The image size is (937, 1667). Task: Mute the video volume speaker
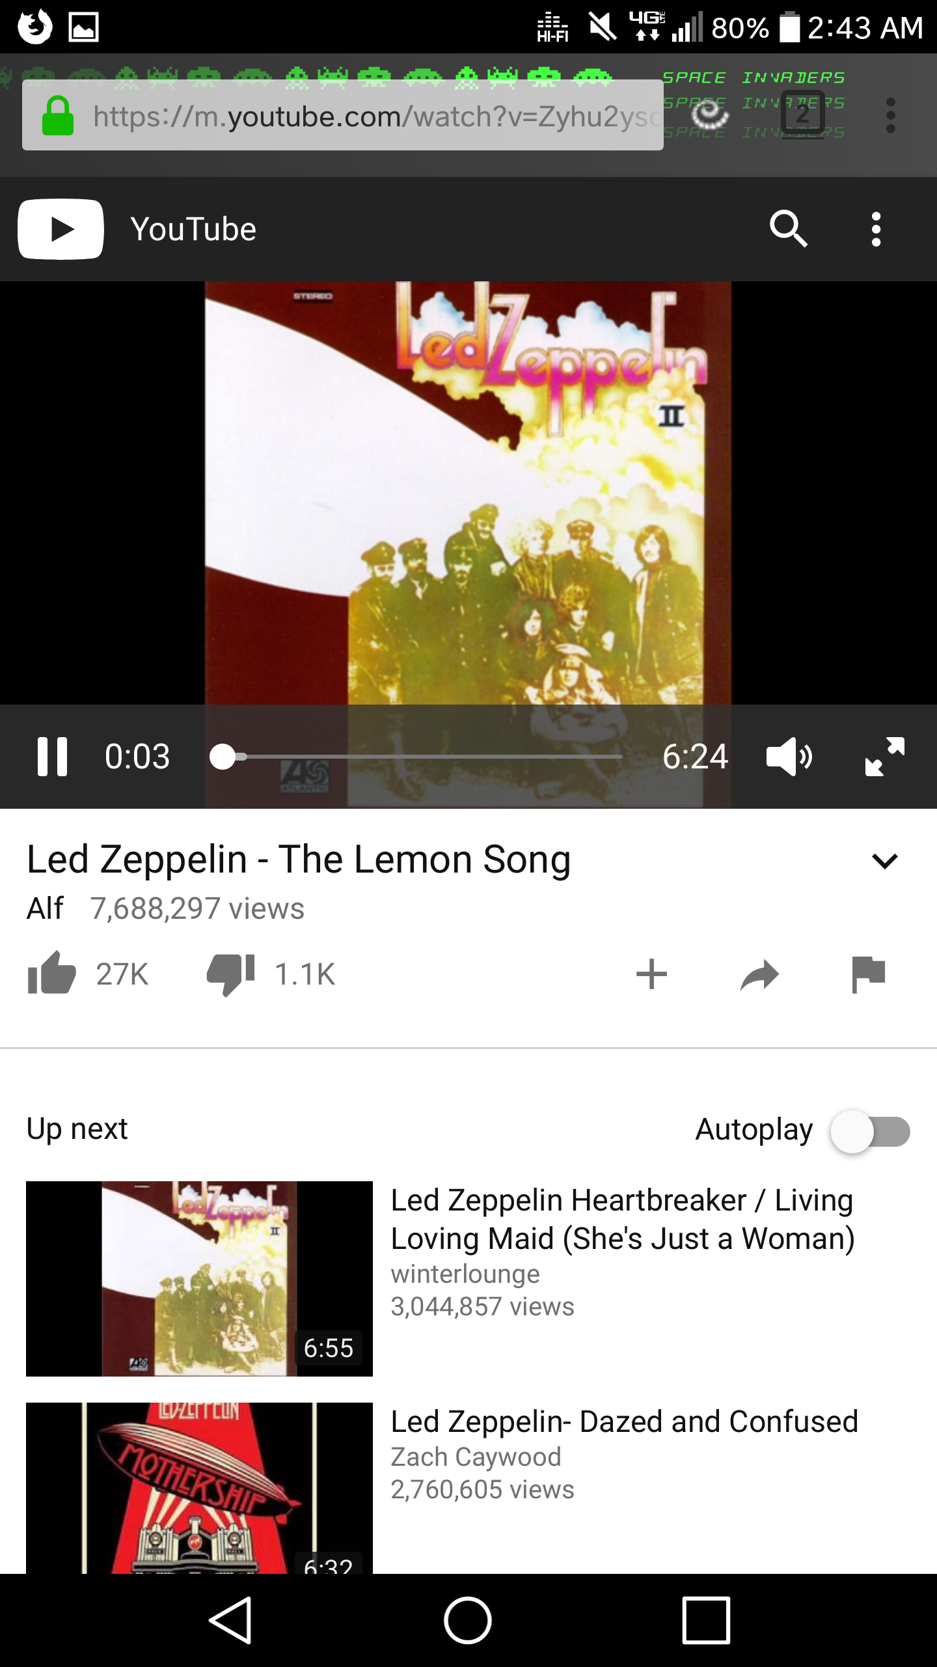pyautogui.click(x=789, y=757)
